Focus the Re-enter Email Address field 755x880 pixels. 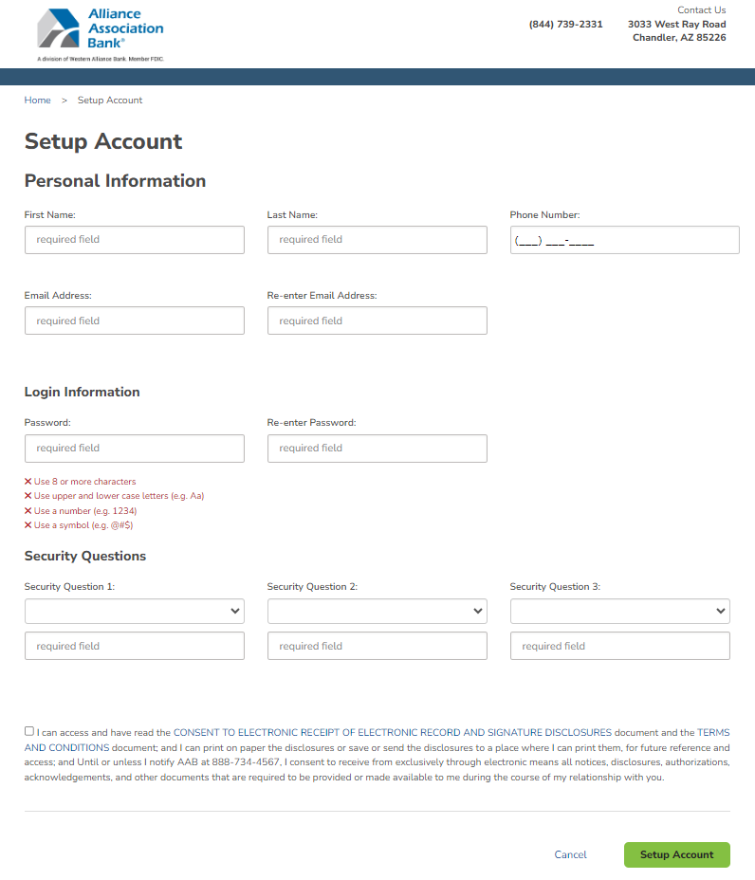coord(377,321)
